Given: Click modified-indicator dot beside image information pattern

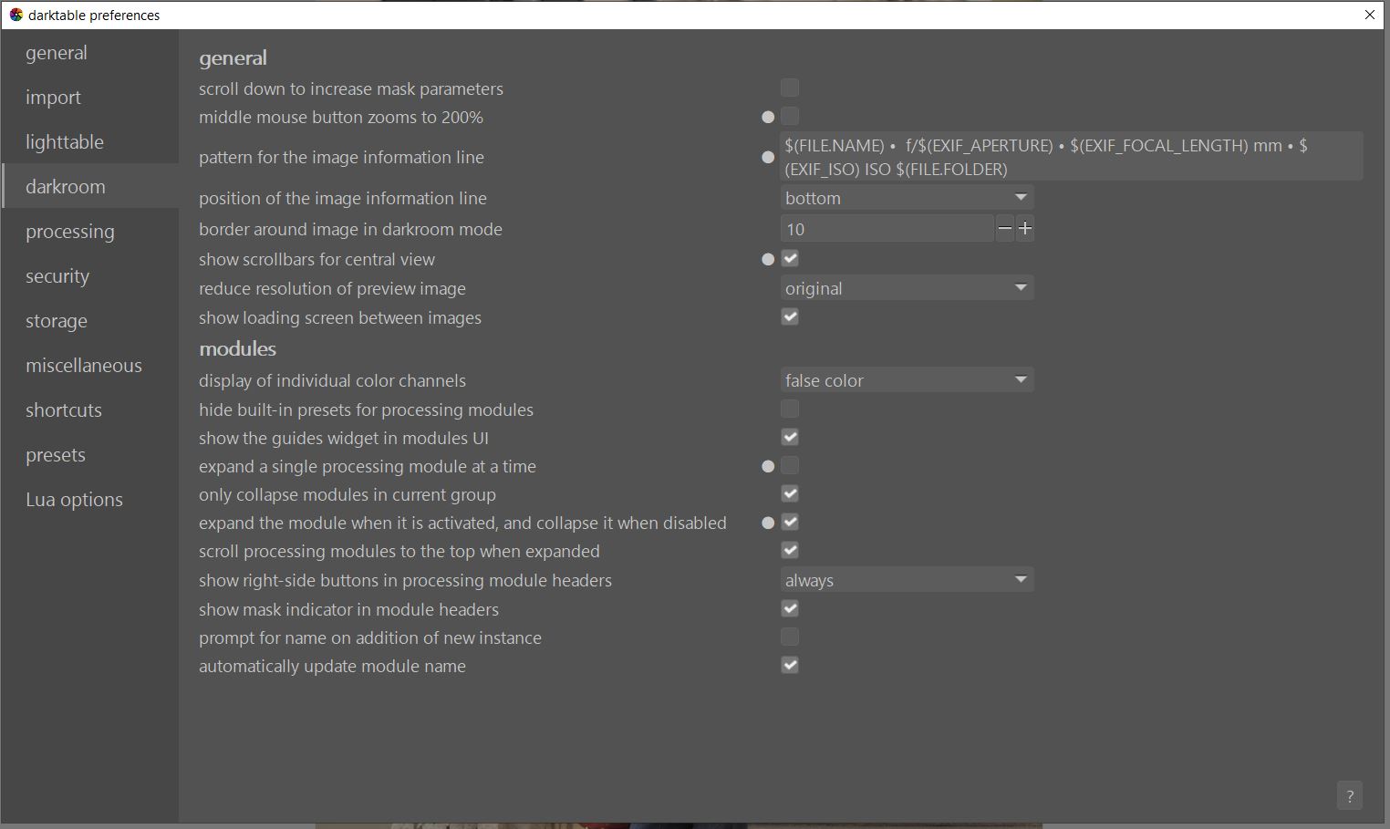Looking at the screenshot, I should (x=768, y=157).
